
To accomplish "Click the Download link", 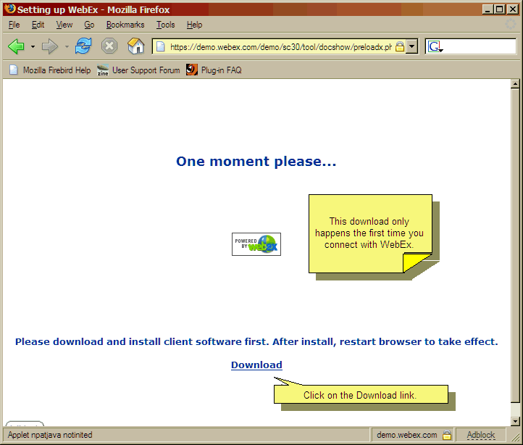I will pyautogui.click(x=256, y=365).
